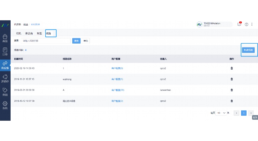Viewport: 258px width, 141px height.
Task: Open the help question mark icon
Action: (246, 24)
